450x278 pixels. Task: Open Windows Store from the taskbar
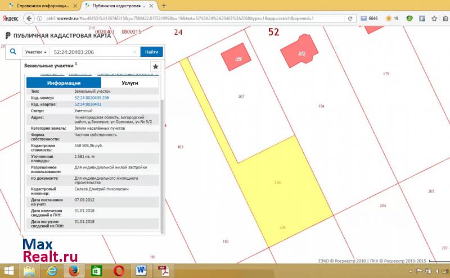(96, 271)
